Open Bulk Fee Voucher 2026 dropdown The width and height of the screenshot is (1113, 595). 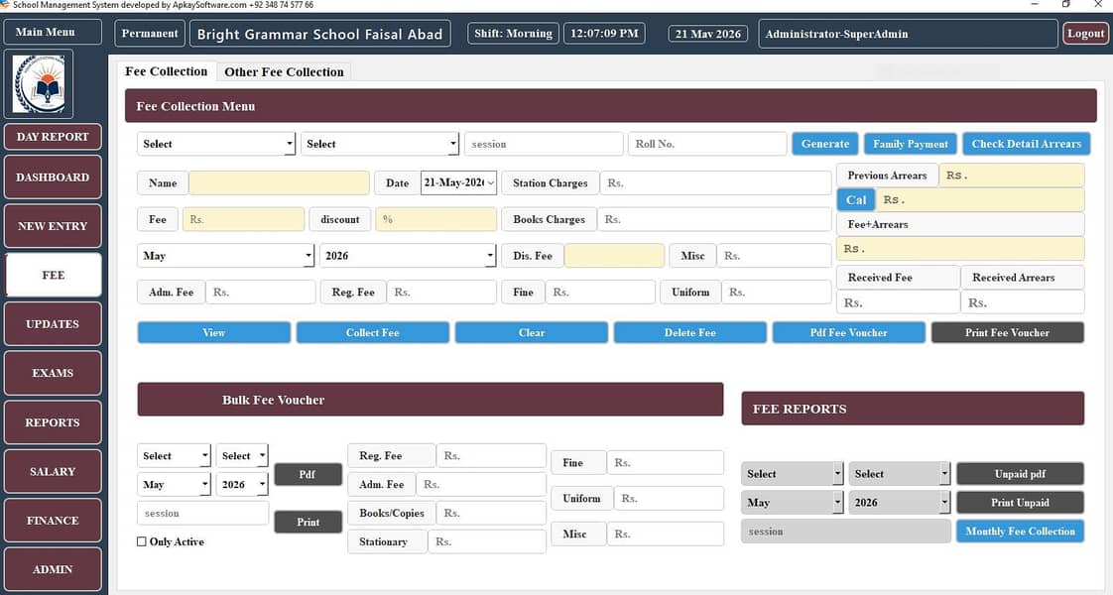pos(242,484)
